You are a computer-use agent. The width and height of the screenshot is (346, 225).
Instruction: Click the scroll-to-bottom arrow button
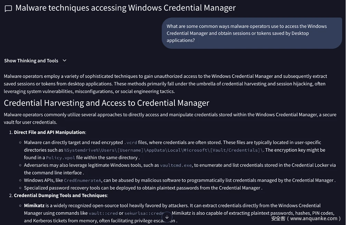coord(167,217)
